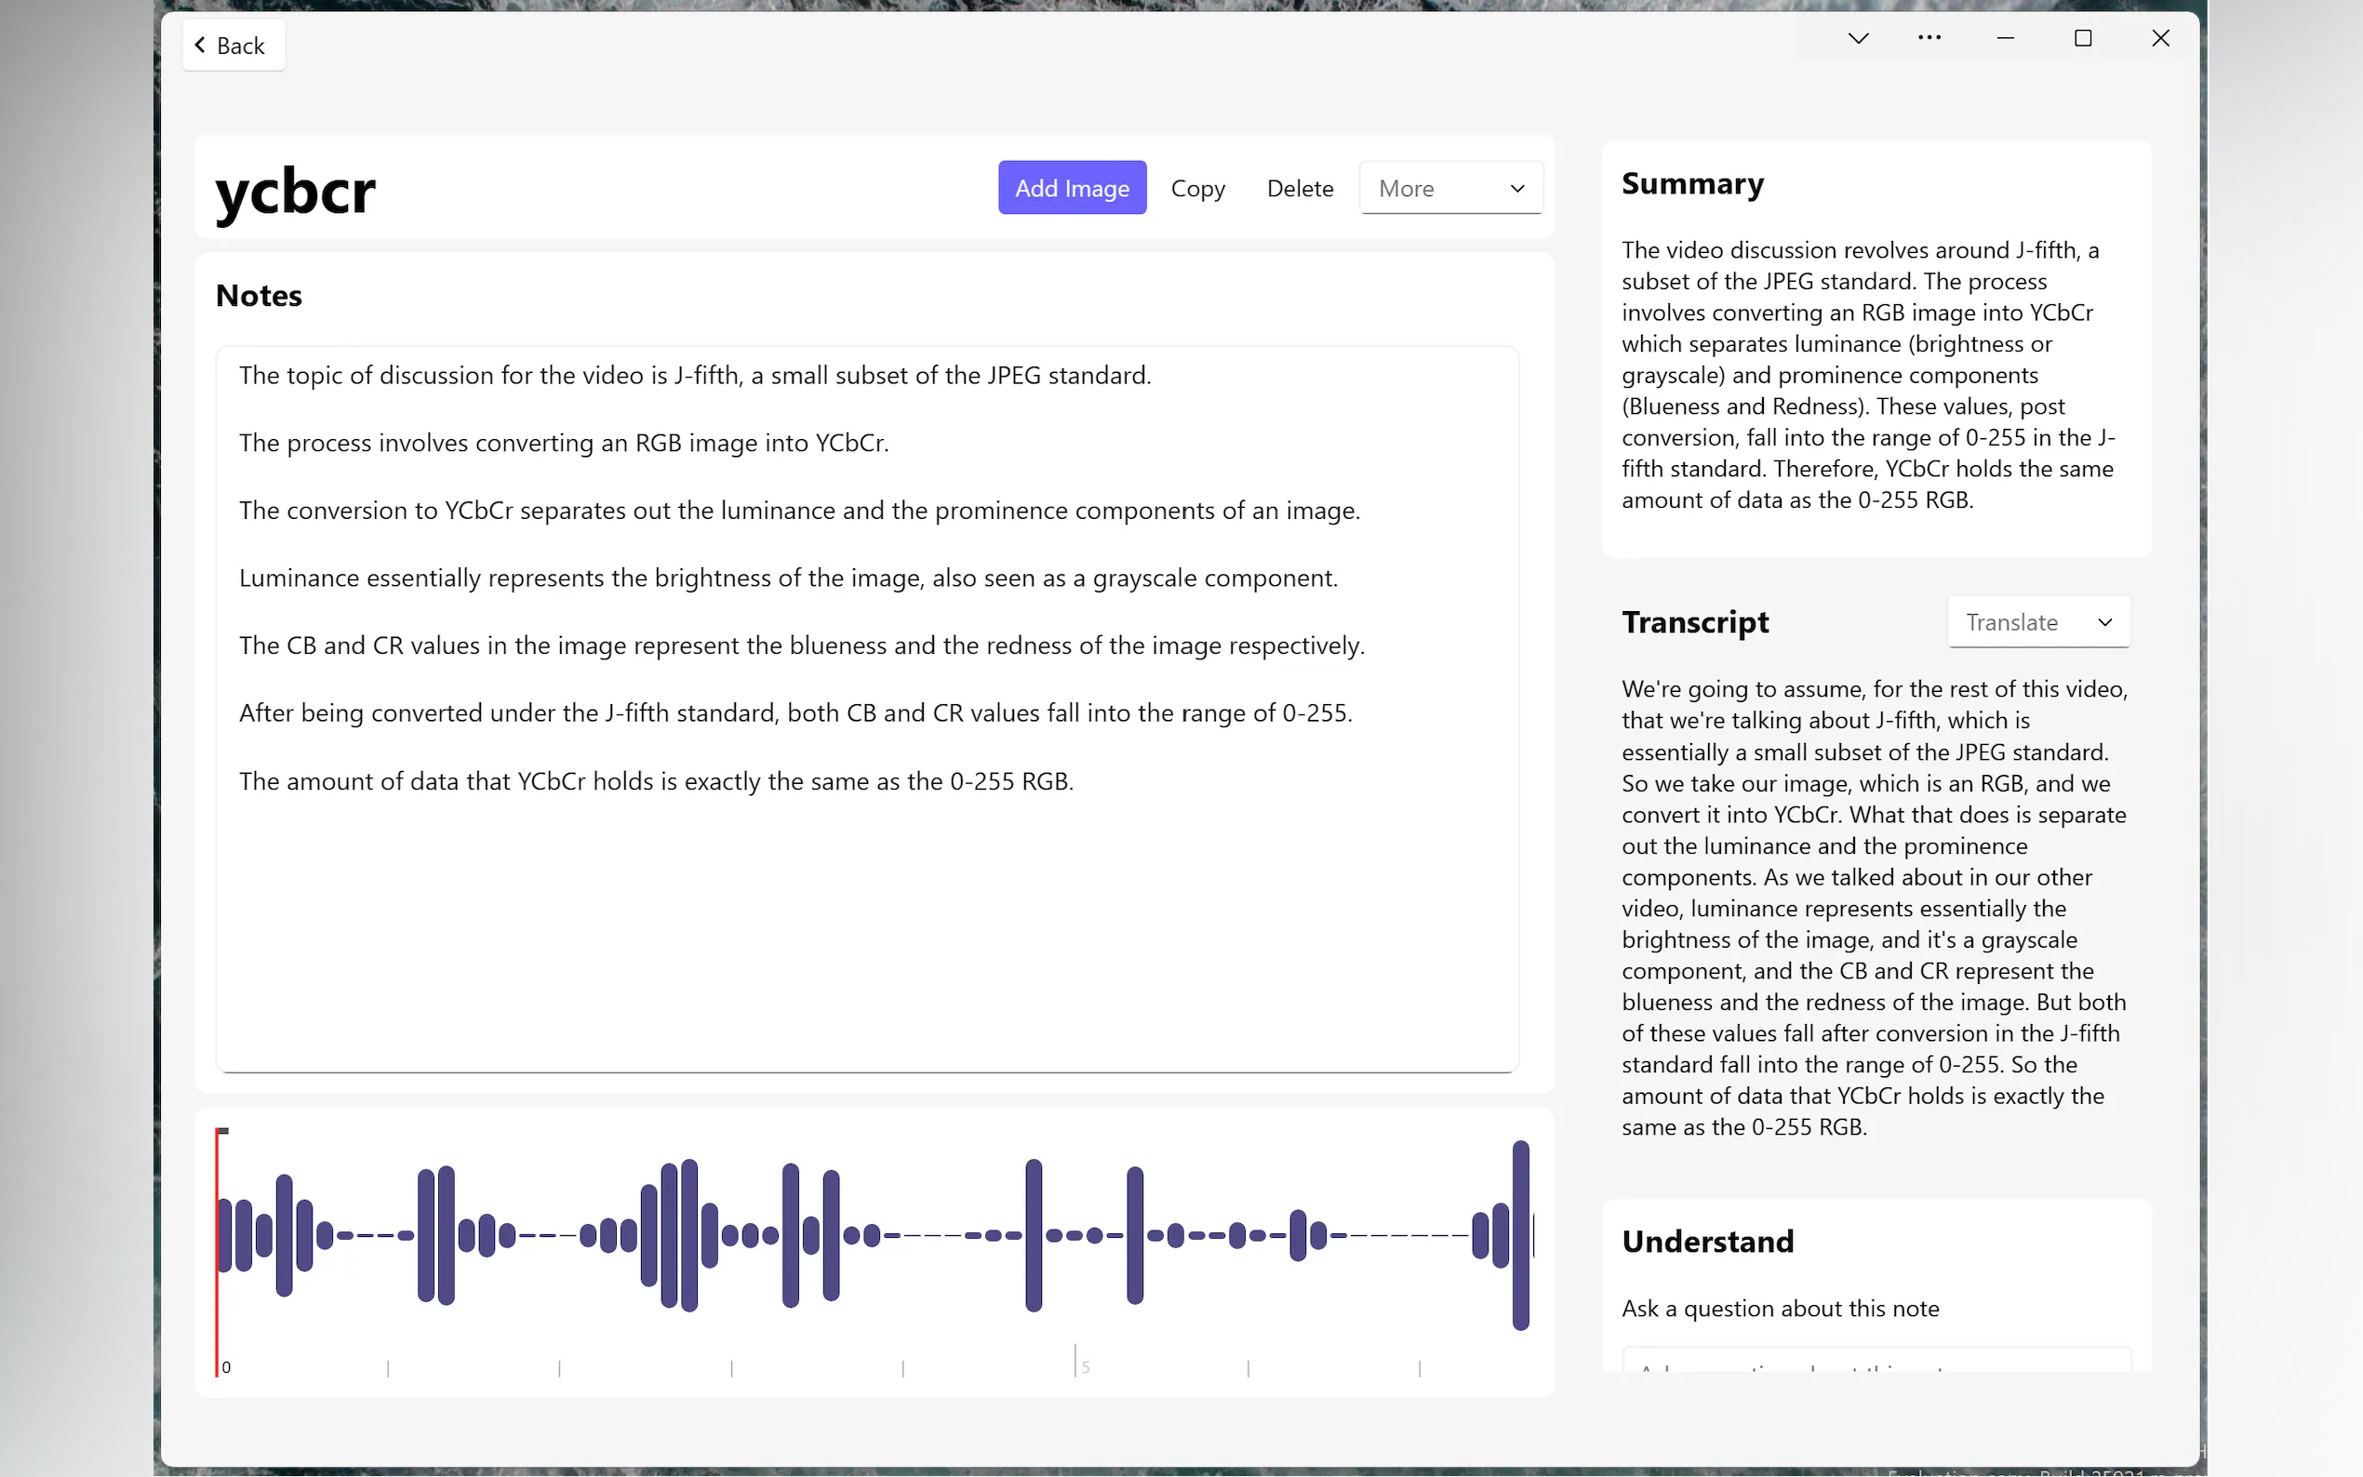Delete the ycbcr note
The width and height of the screenshot is (2363, 1477).
1300,188
